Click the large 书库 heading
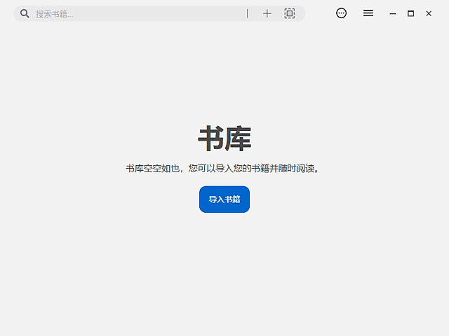This screenshot has height=336, width=449. (224, 139)
